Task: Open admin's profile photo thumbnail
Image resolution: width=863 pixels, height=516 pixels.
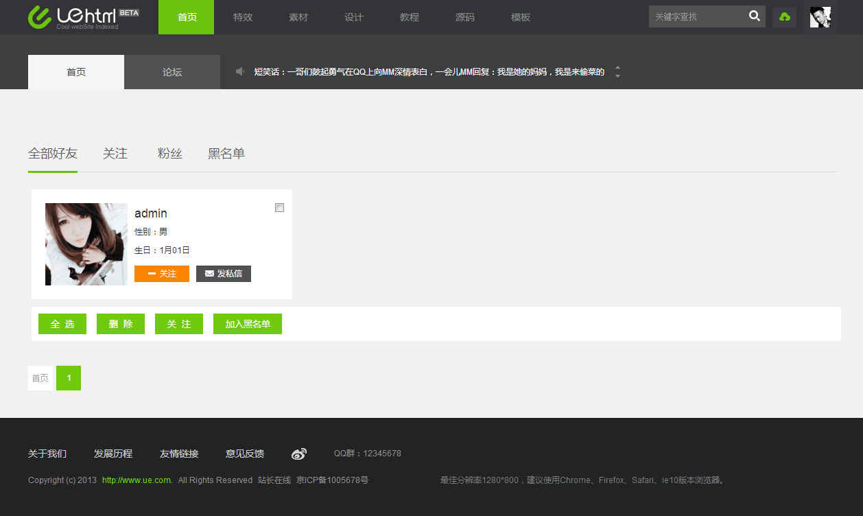Action: 86,244
